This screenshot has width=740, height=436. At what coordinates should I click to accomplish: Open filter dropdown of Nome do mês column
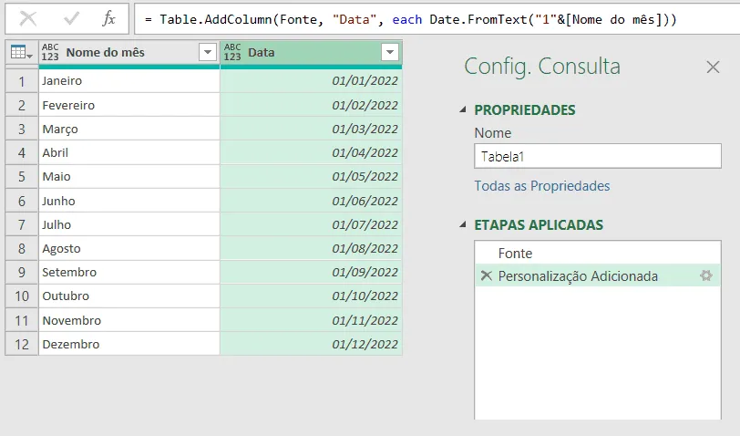point(208,52)
